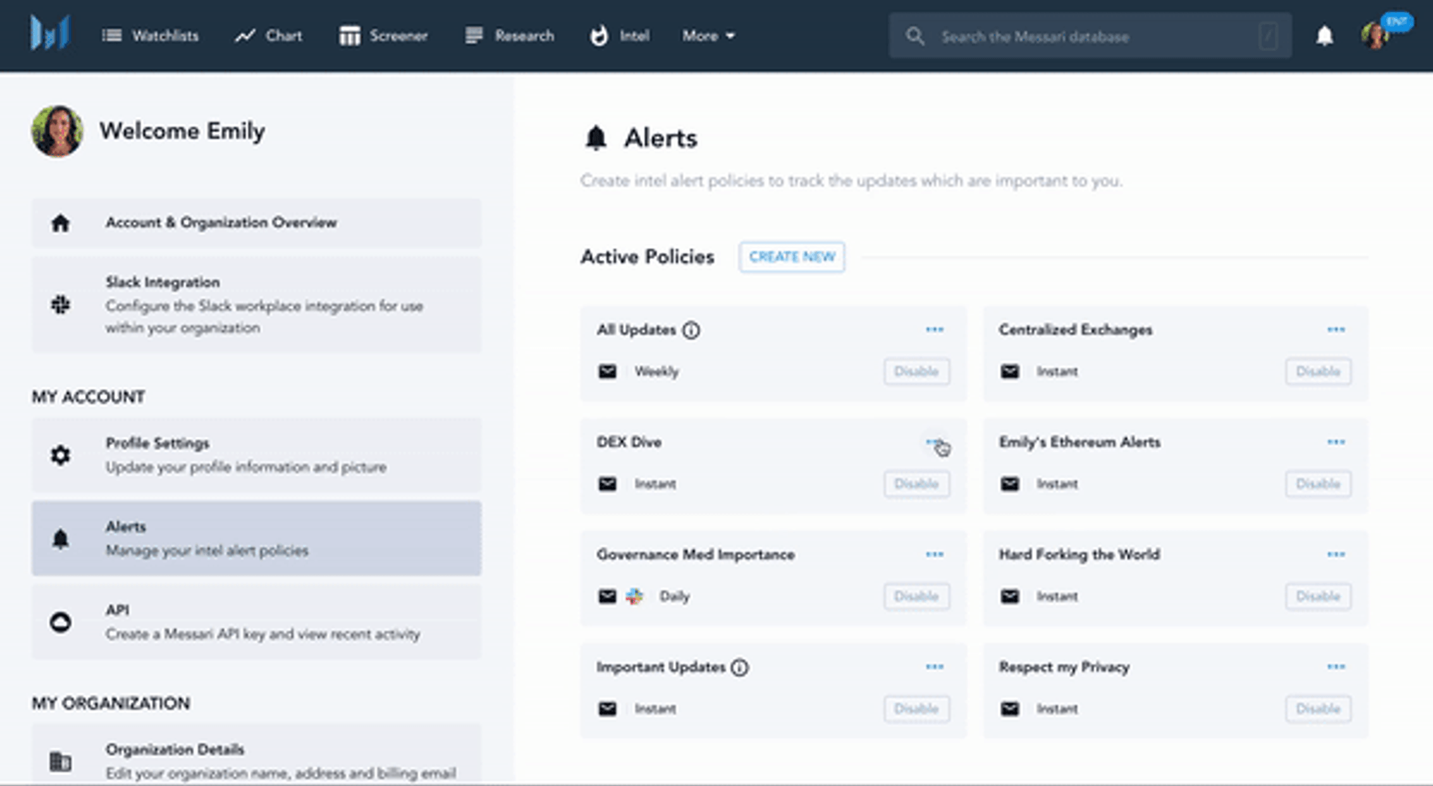Disable the Centralized Exchanges policy
This screenshot has height=786, width=1433.
(x=1318, y=371)
